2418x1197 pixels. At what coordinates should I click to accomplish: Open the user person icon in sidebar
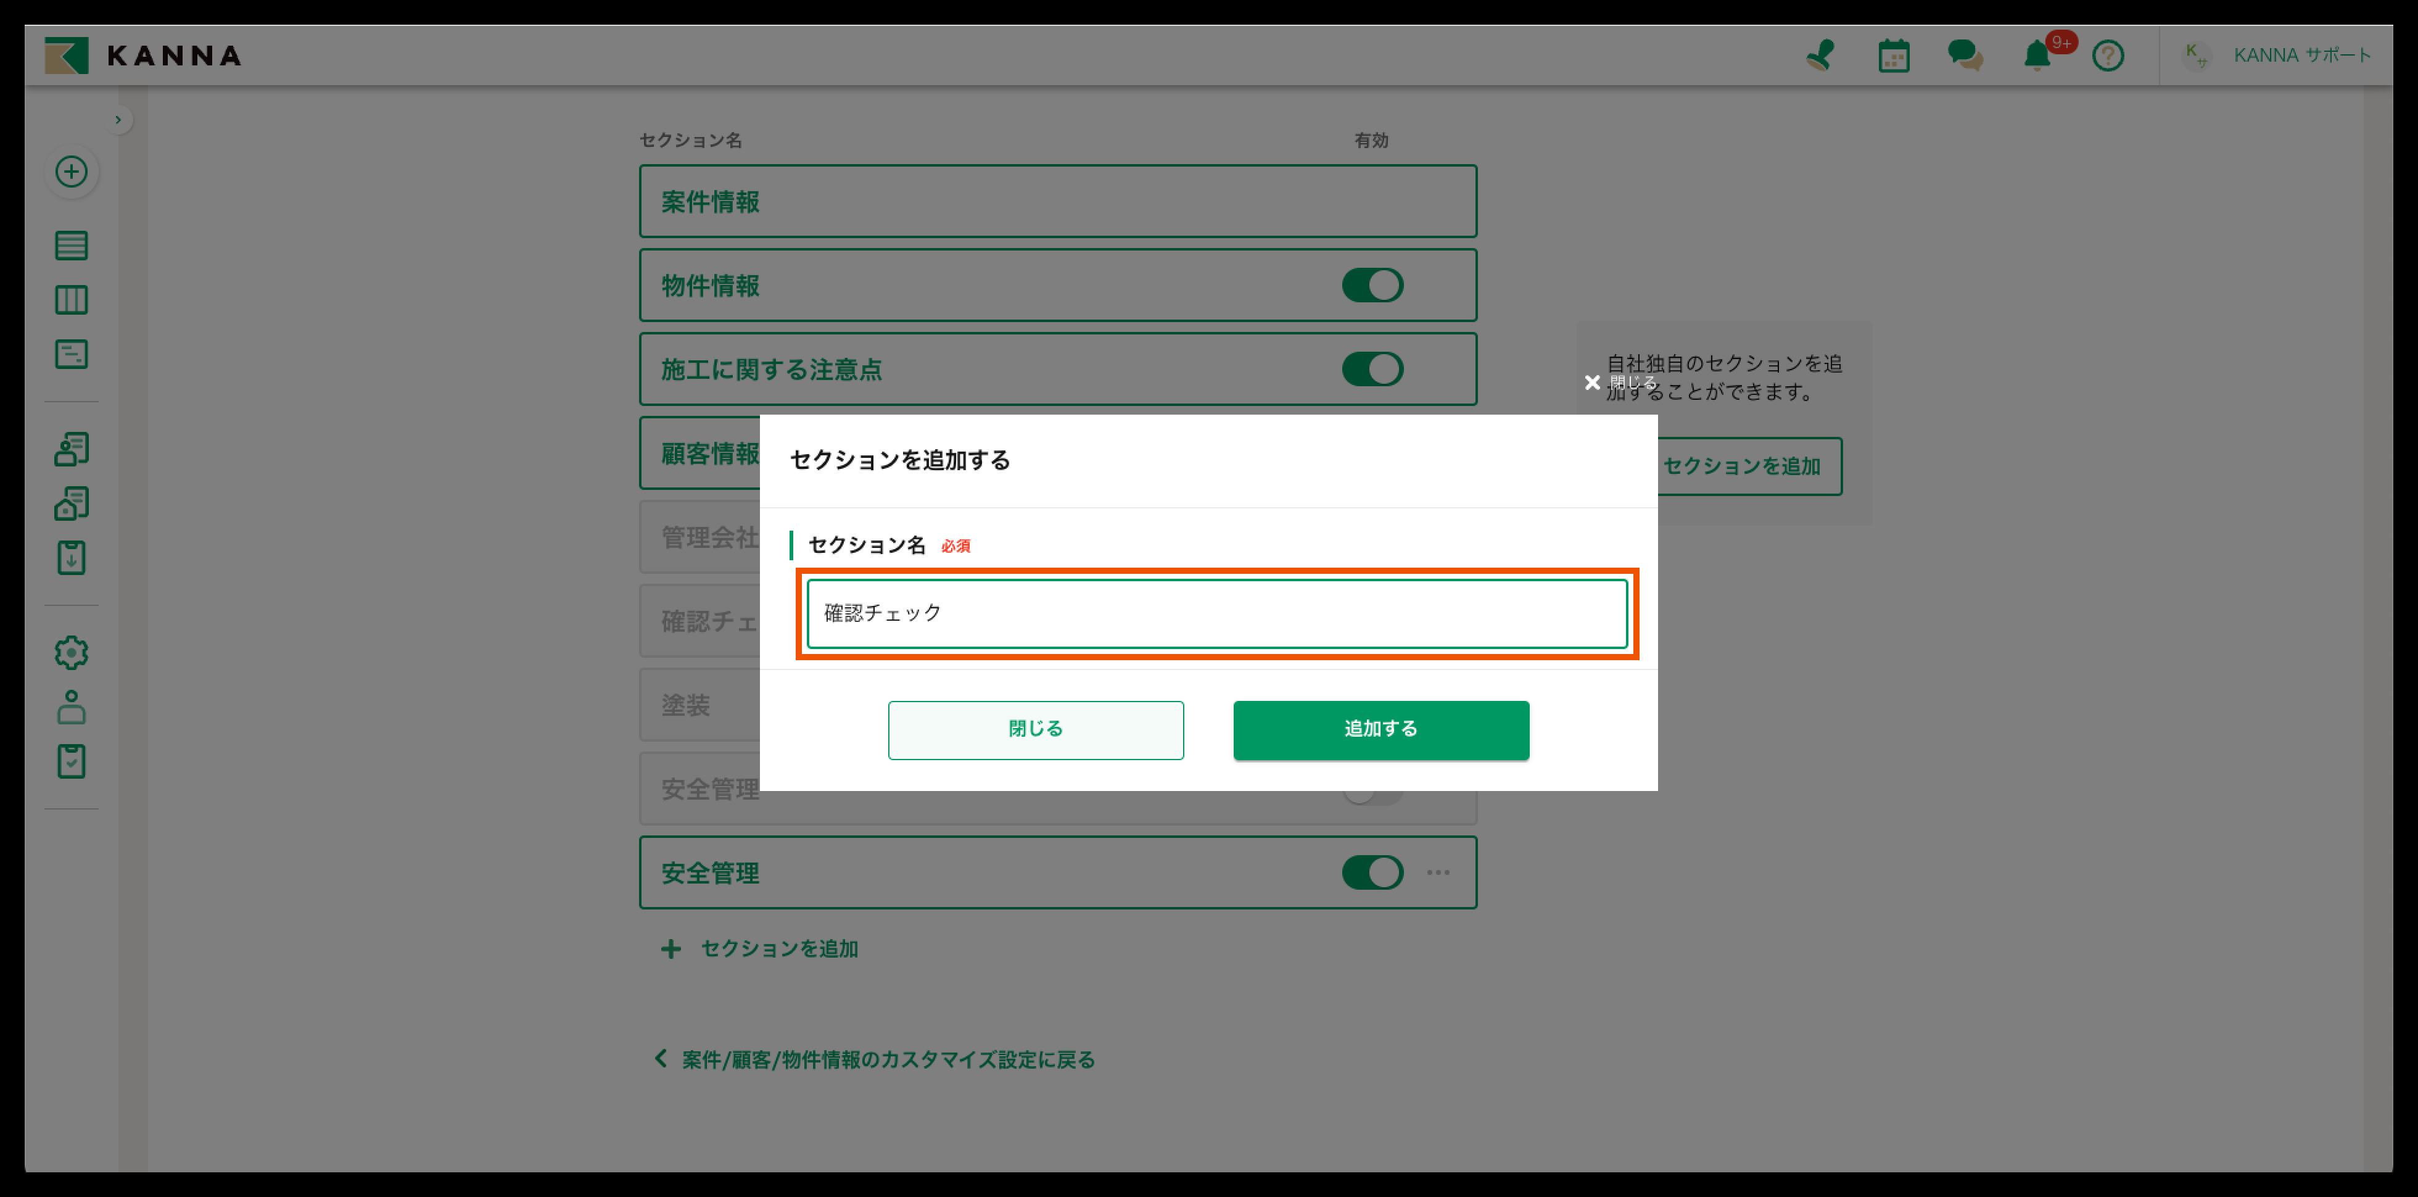pyautogui.click(x=72, y=707)
